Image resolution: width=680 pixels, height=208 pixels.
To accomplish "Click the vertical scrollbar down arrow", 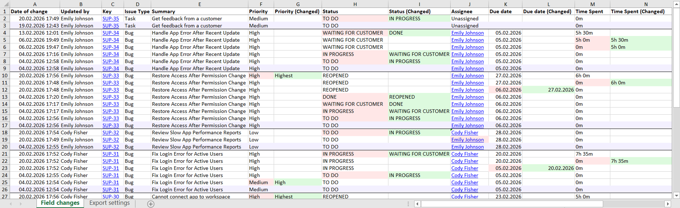I will coord(676,196).
